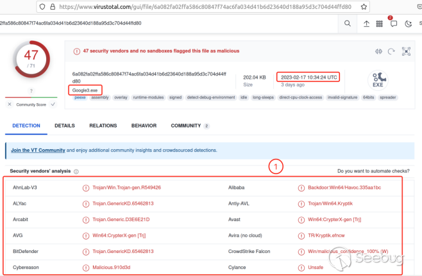
Task: Click the 64bits tag
Action: coord(368,97)
